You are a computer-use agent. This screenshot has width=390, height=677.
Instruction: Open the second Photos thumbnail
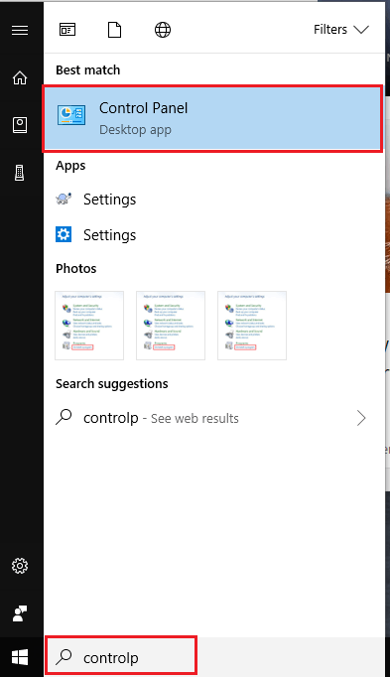171,326
